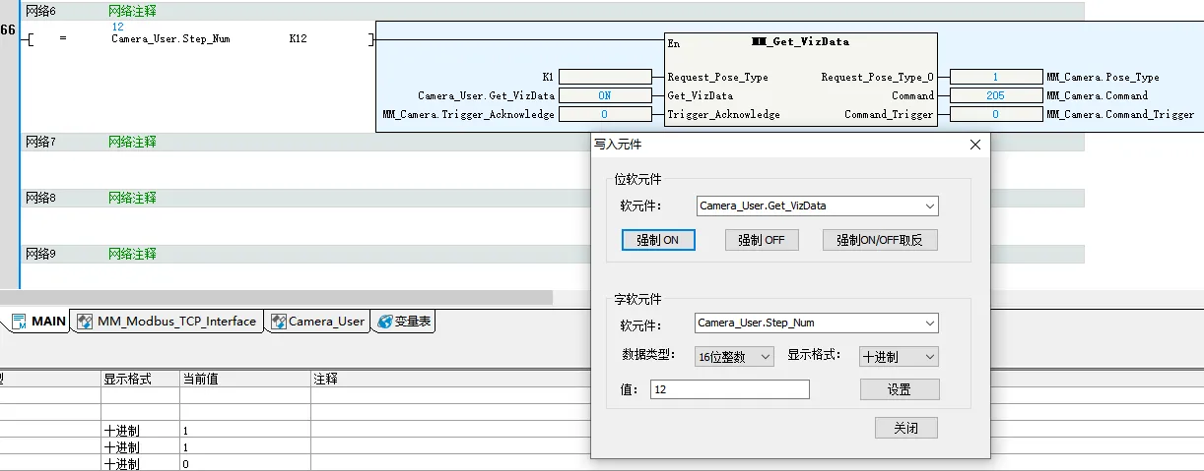Viewport: 1204px width, 471px height.
Task: Click the Trigger_Acknowledge value box showing 0
Action: (x=605, y=114)
